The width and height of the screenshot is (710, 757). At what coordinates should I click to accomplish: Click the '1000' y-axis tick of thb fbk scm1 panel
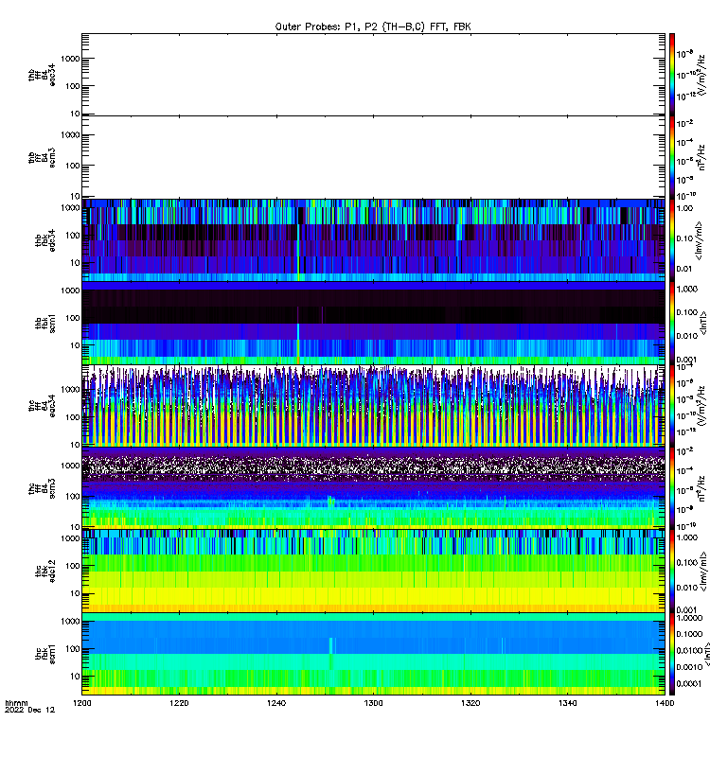click(x=70, y=290)
